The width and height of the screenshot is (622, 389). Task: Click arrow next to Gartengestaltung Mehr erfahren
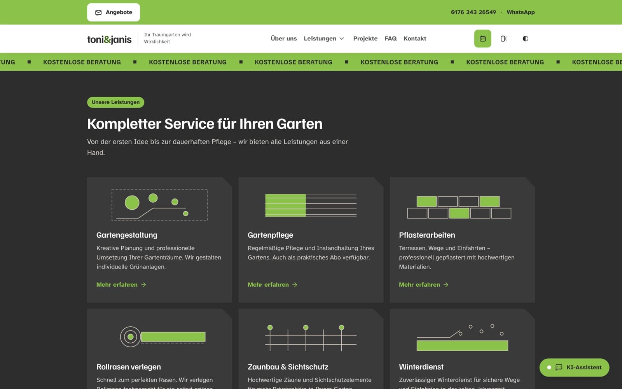point(143,285)
